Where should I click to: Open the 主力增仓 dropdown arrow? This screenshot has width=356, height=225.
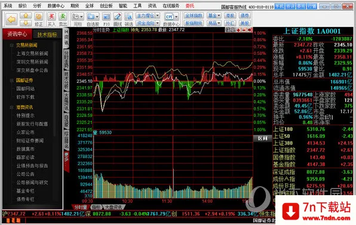[x=158, y=16]
